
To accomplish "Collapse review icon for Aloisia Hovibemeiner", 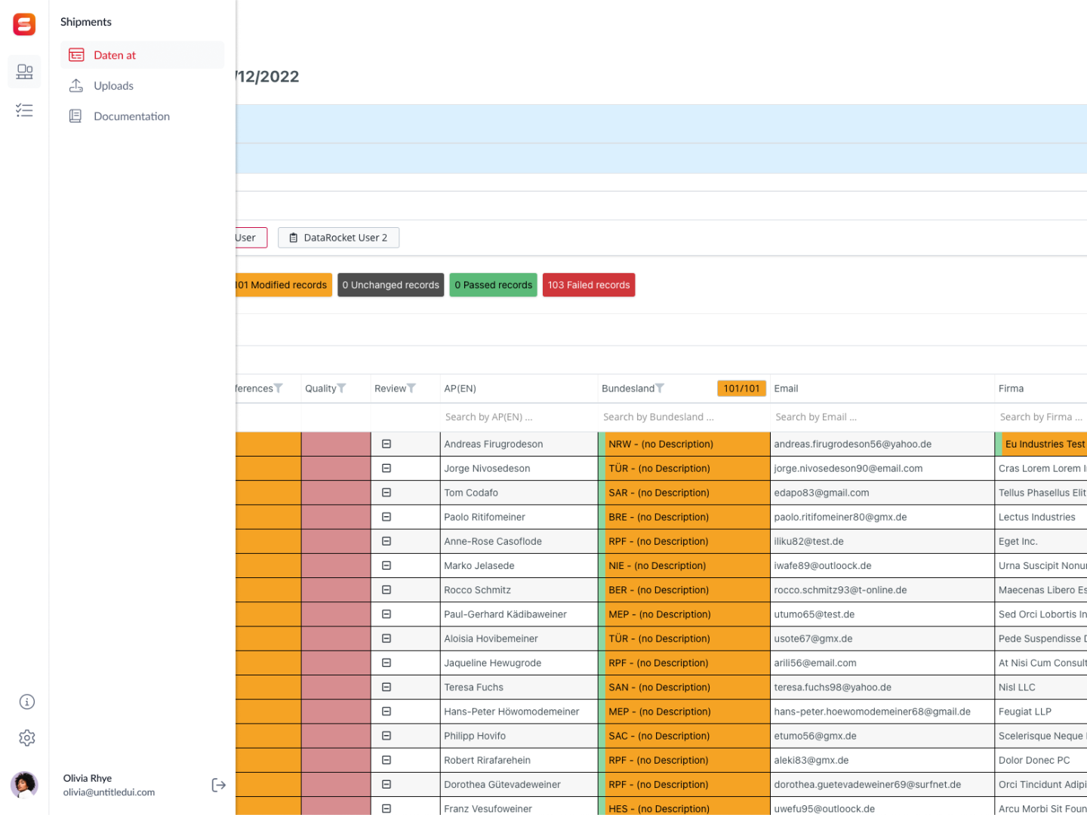I will [386, 638].
